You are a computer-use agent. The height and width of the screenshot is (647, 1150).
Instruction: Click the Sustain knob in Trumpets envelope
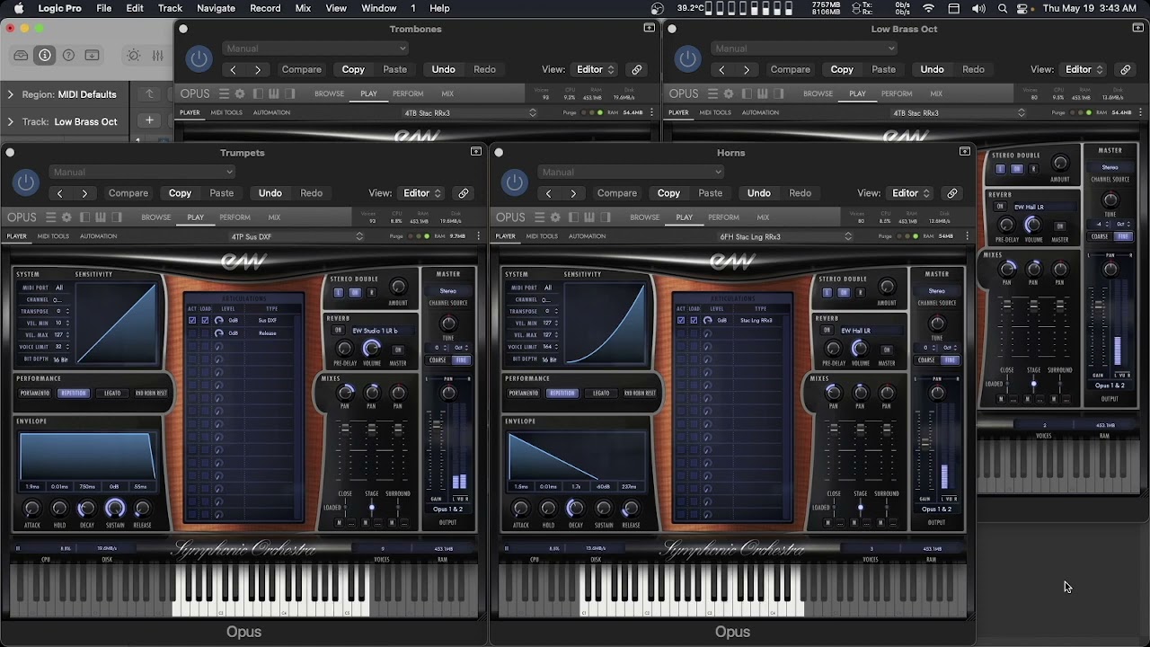click(115, 509)
